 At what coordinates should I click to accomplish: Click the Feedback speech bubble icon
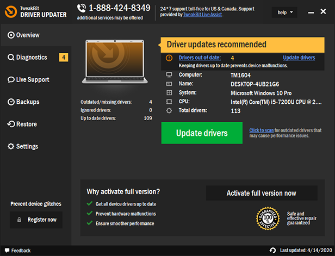click(x=7, y=250)
